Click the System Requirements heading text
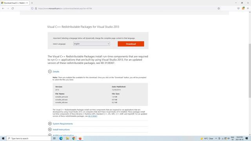 [63, 124]
